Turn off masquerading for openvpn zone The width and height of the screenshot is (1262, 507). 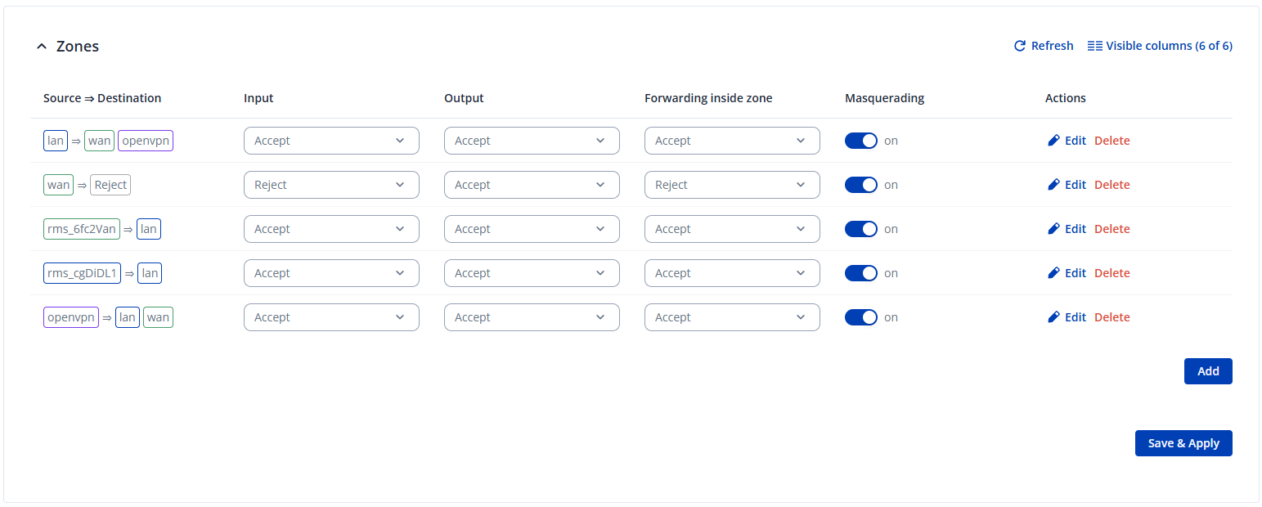pyautogui.click(x=860, y=317)
